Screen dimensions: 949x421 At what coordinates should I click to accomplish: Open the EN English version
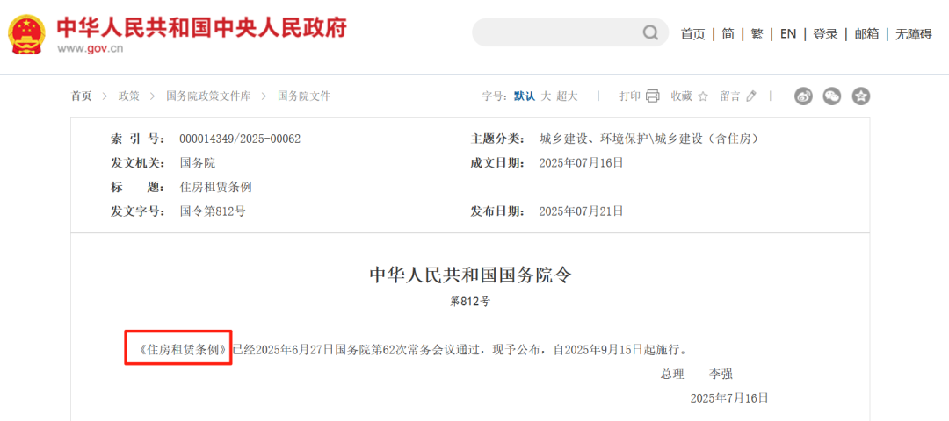[x=788, y=33]
